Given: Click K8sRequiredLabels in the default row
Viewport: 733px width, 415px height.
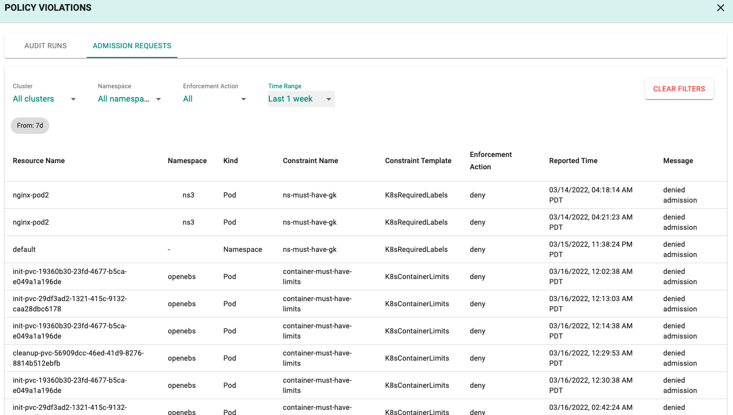Looking at the screenshot, I should pyautogui.click(x=417, y=249).
